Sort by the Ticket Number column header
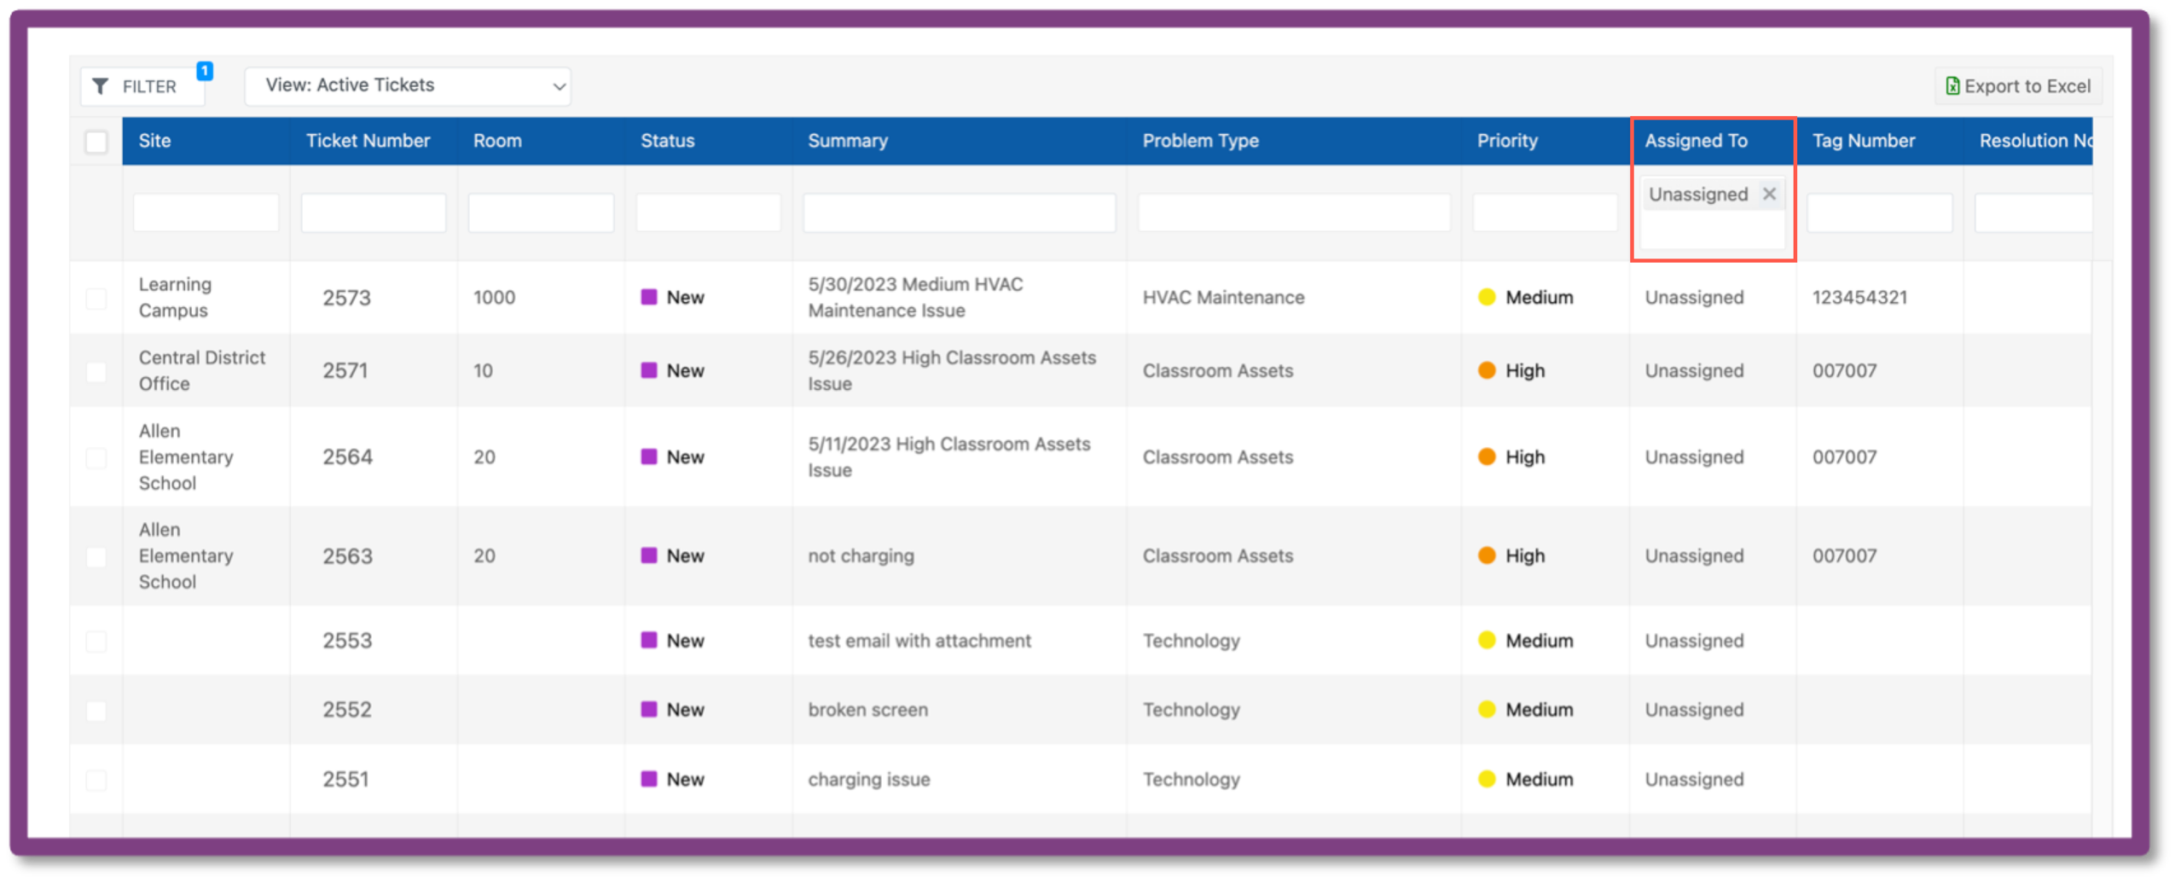The height and width of the screenshot is (883, 2175). pyautogui.click(x=368, y=141)
